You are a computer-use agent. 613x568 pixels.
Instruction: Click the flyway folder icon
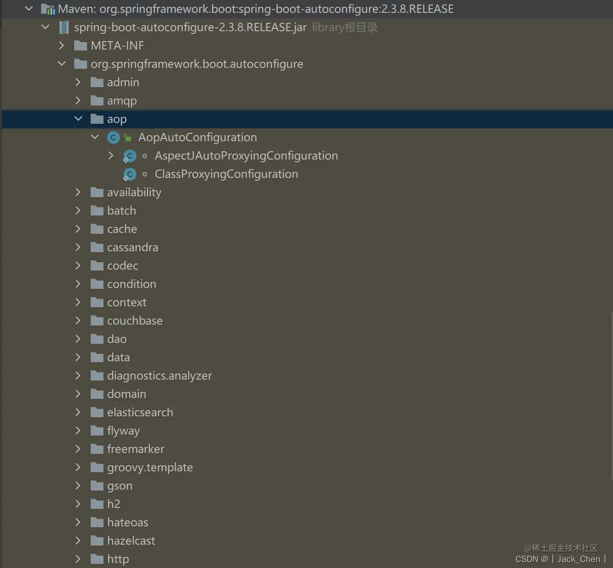coord(97,430)
